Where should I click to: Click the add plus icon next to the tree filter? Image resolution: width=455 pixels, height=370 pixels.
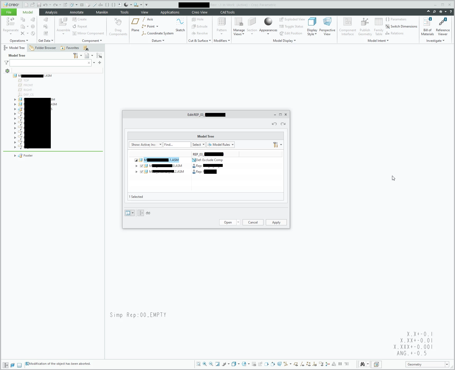[x=100, y=63]
